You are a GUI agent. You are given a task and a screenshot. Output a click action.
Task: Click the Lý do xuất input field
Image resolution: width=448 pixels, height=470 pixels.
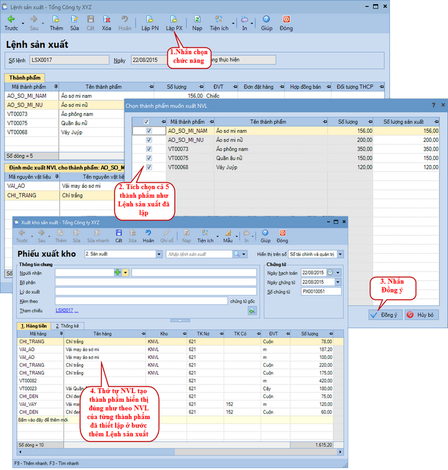pos(155,291)
